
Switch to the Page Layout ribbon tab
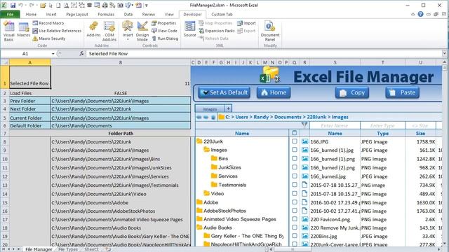pyautogui.click(x=77, y=14)
